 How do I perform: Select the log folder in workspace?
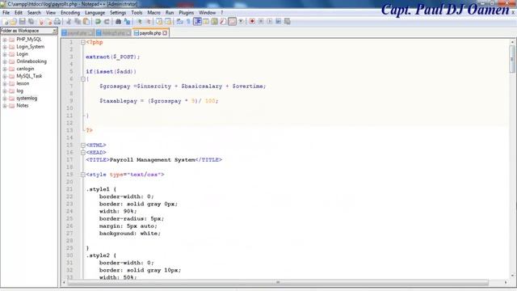tap(19, 91)
